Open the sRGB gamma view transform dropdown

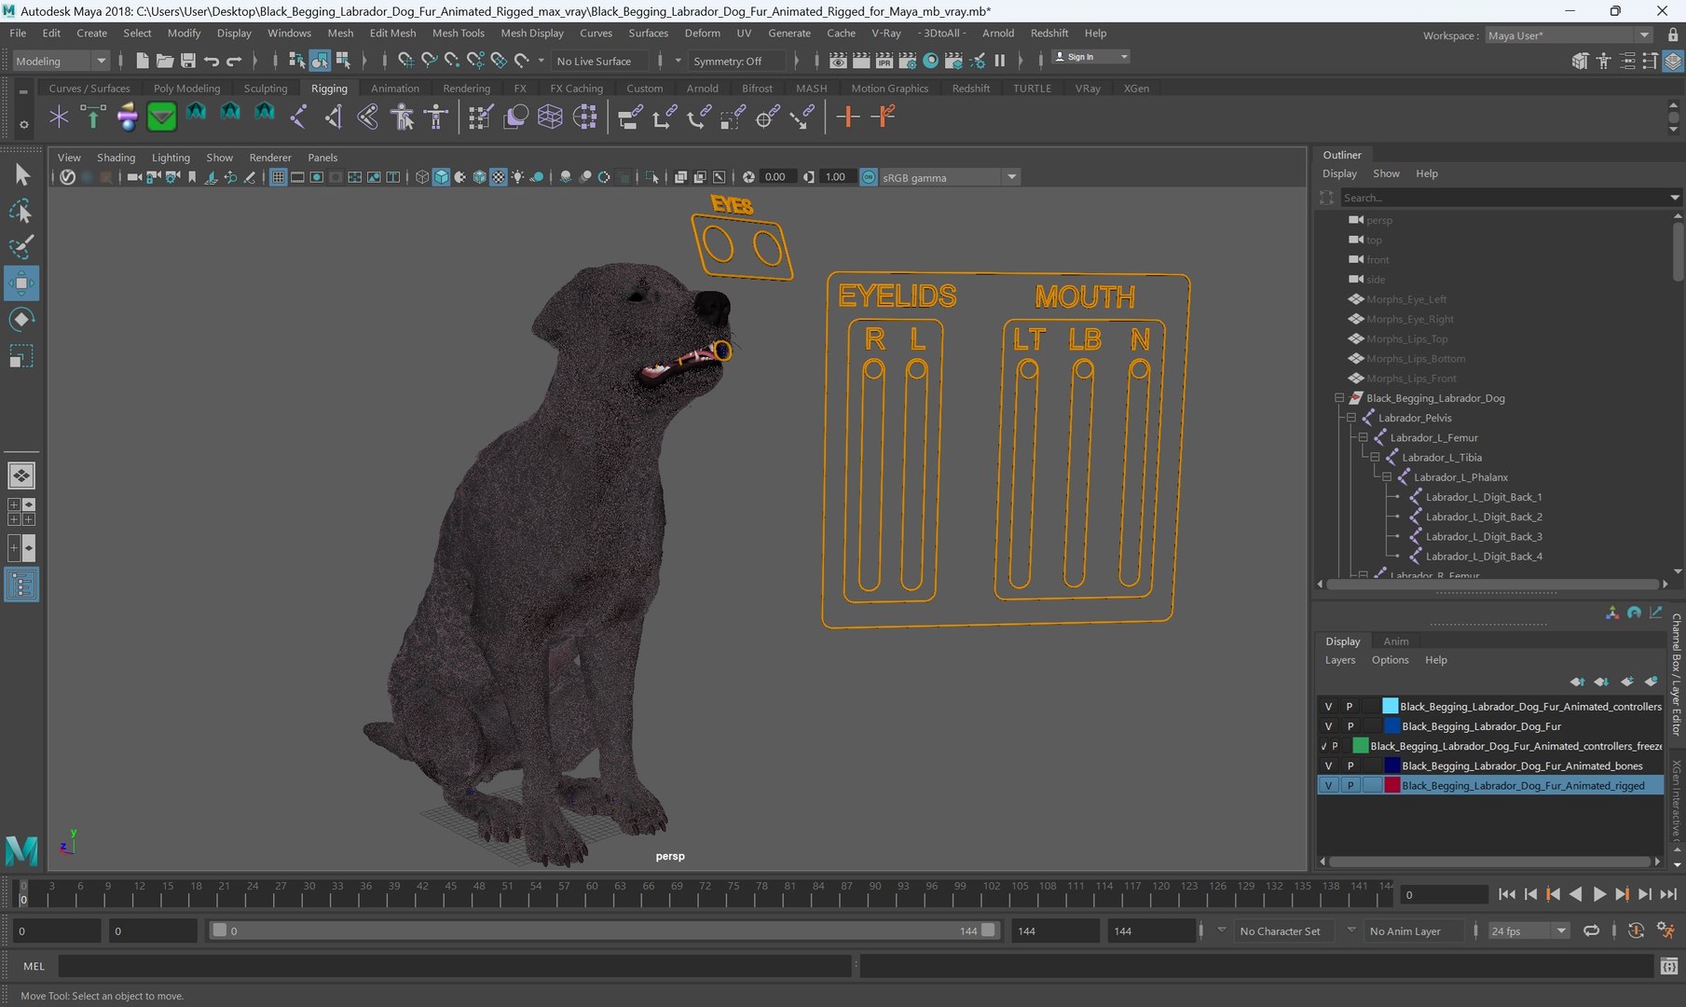coord(949,177)
